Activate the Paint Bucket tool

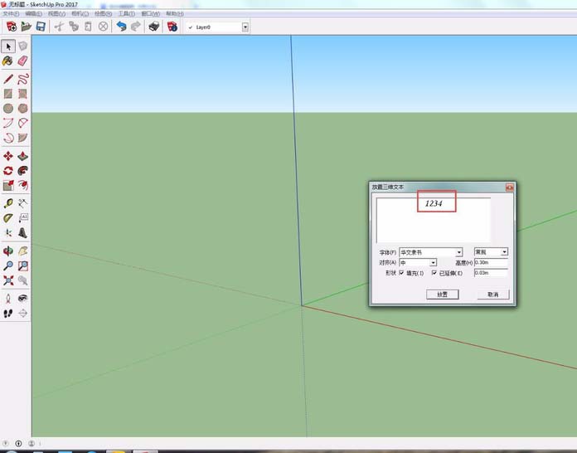coord(8,61)
